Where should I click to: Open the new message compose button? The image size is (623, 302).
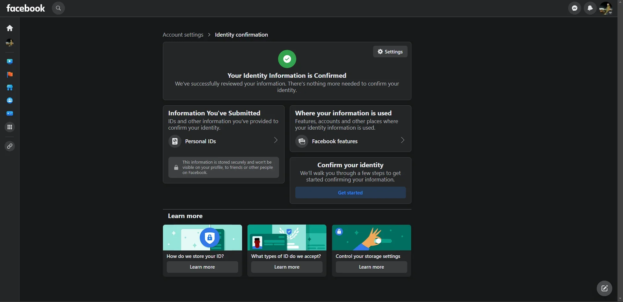605,288
